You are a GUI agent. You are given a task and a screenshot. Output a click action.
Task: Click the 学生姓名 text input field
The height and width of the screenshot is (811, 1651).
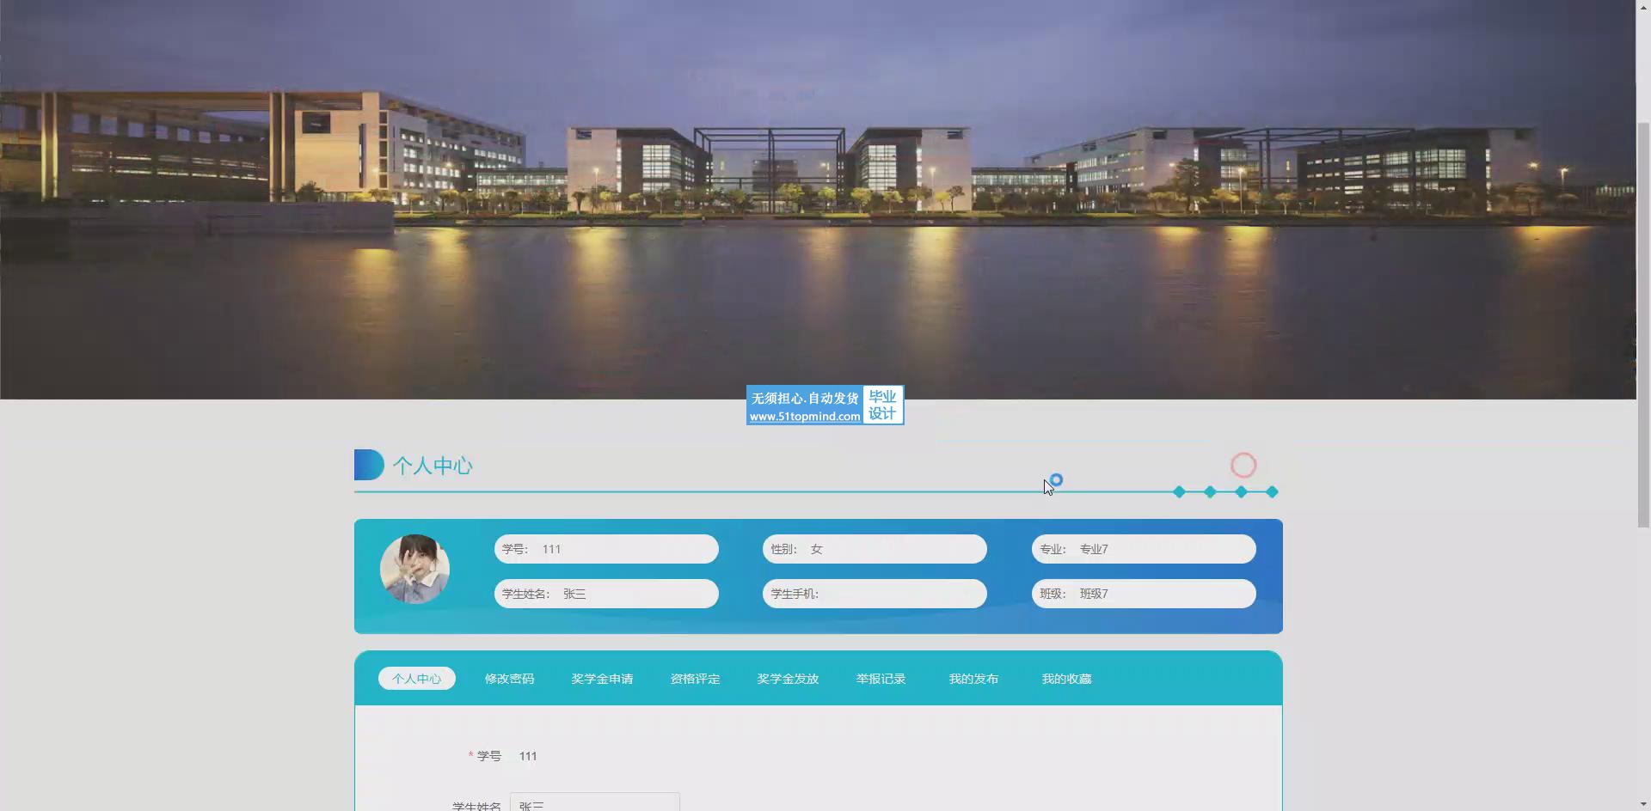pos(594,803)
